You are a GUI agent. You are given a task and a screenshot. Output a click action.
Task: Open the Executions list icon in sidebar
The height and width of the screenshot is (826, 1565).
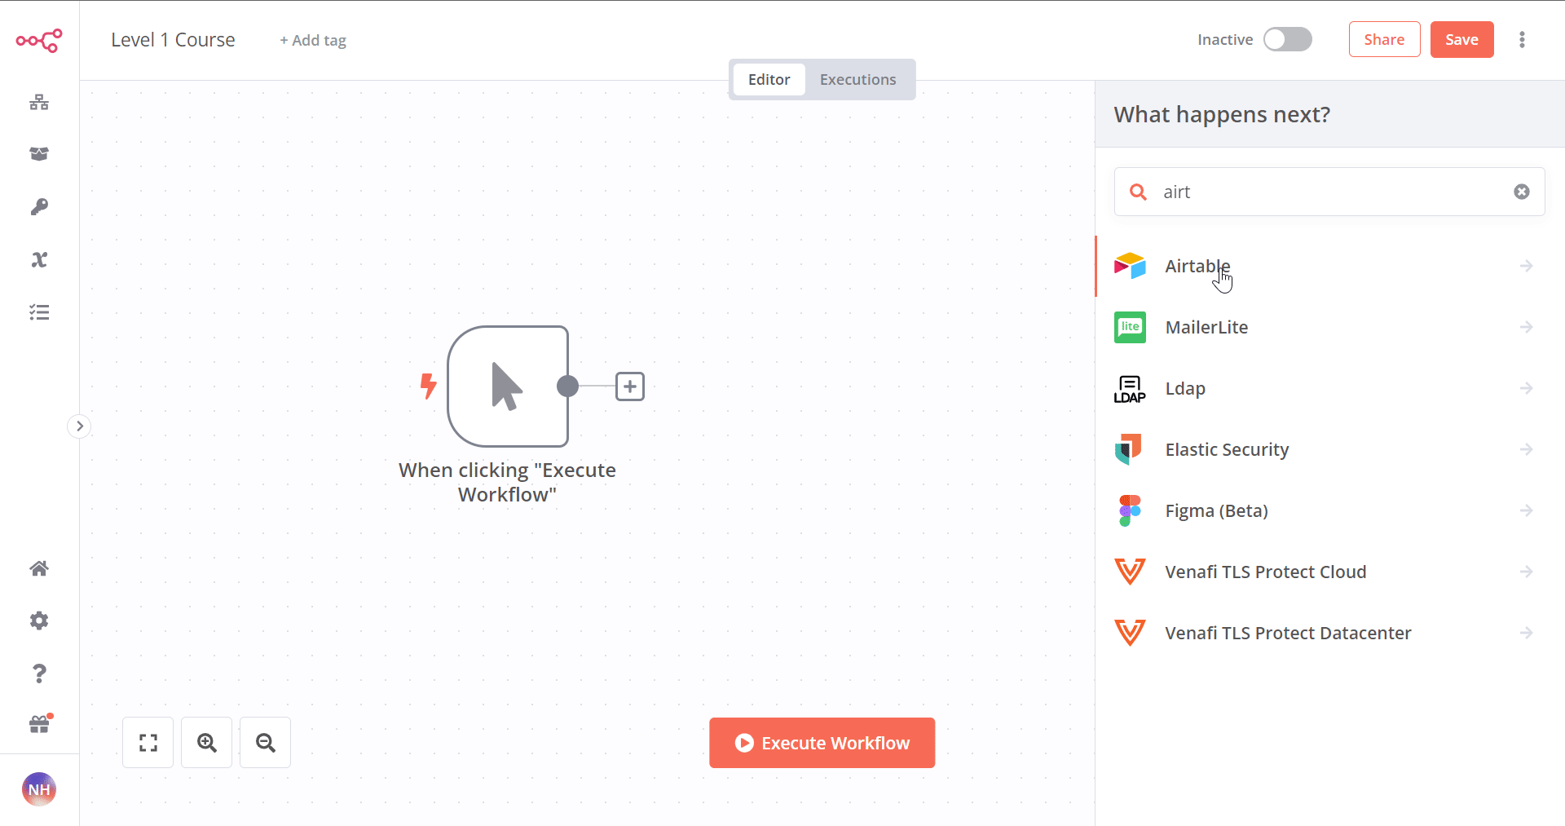coord(39,312)
